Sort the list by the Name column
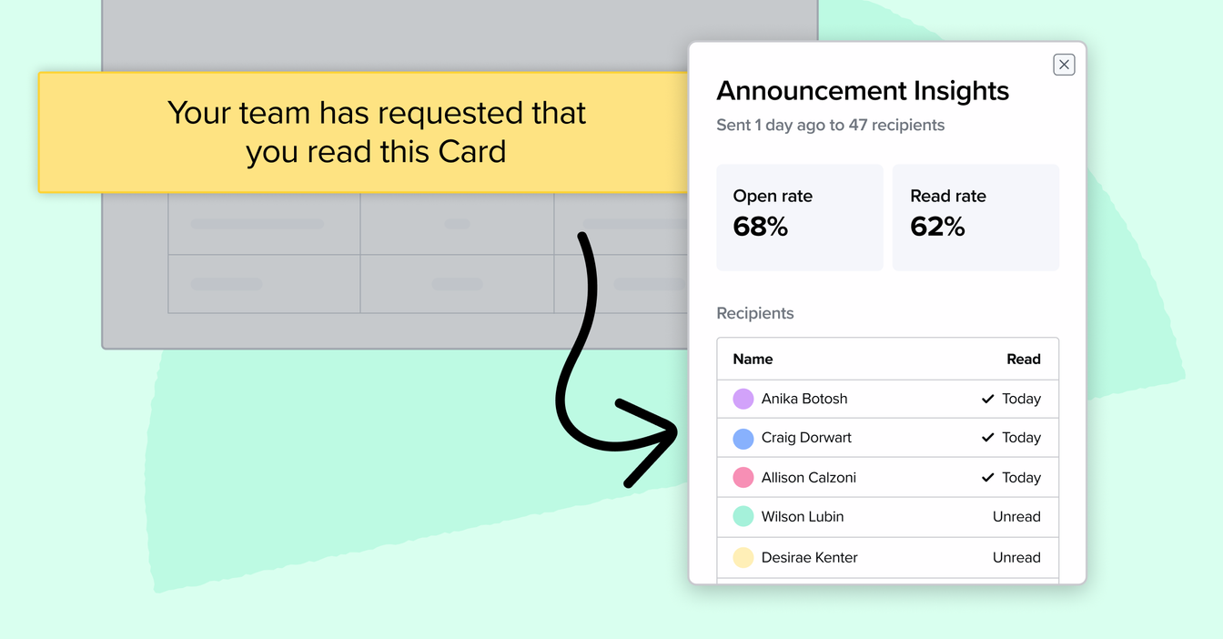1223x639 pixels. pyautogui.click(x=753, y=359)
